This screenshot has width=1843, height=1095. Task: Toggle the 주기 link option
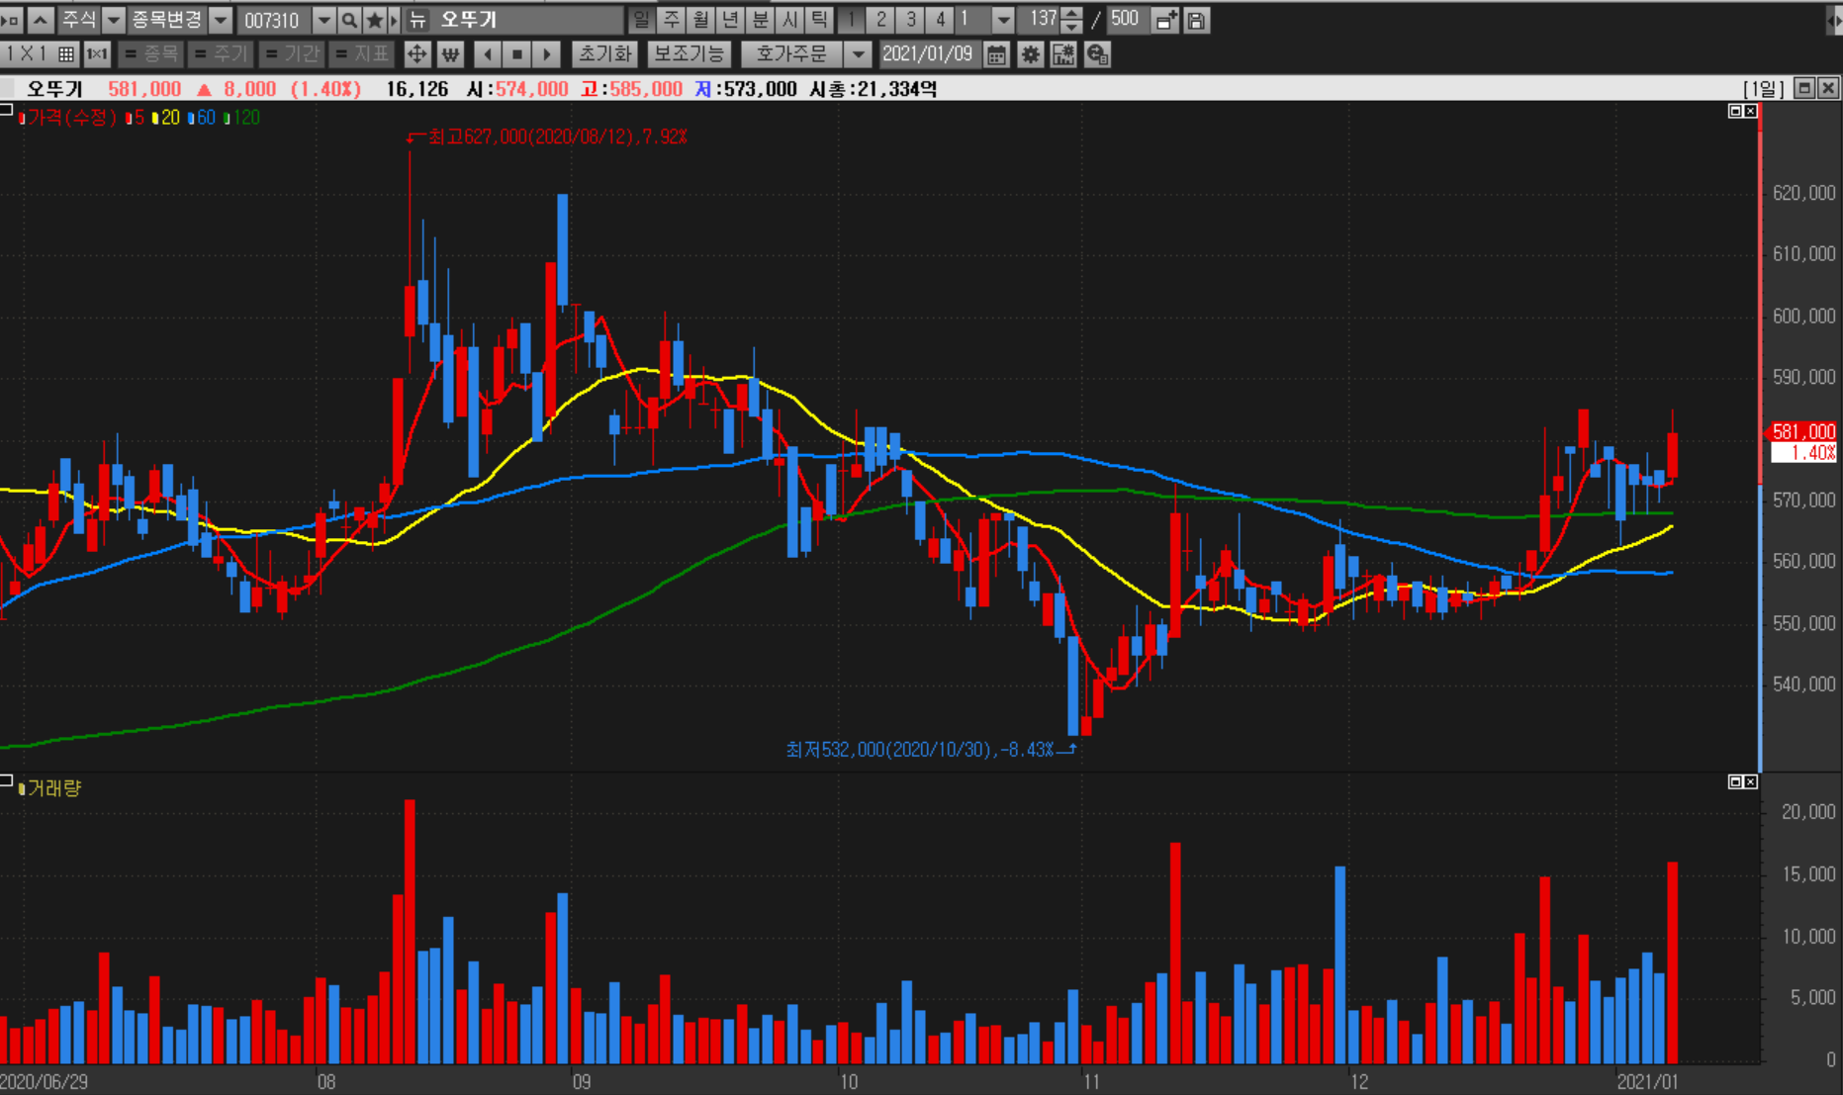220,54
